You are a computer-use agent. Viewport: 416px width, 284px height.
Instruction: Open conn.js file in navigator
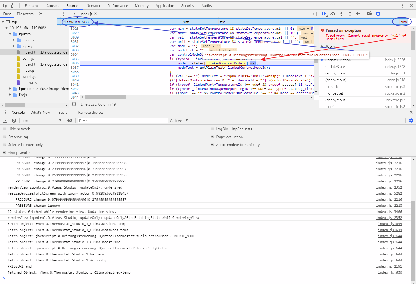click(28, 58)
